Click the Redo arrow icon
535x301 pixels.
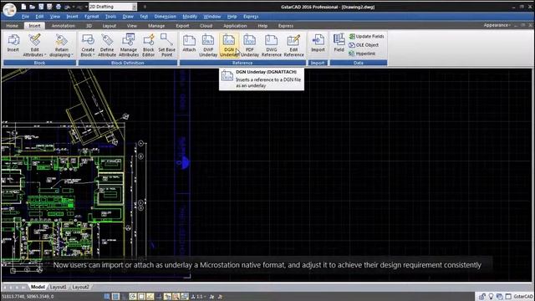(x=79, y=7)
